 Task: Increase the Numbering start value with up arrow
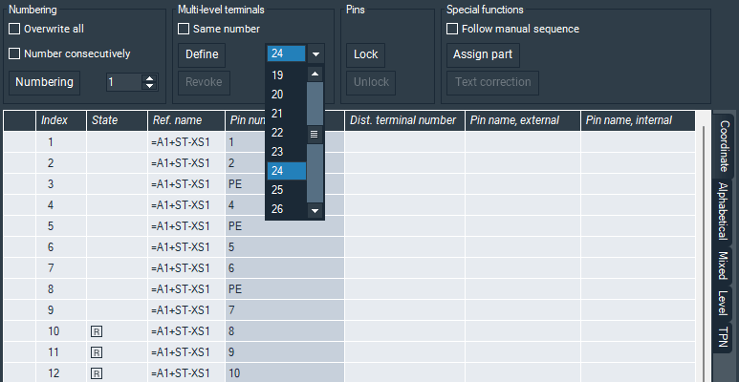tap(148, 78)
